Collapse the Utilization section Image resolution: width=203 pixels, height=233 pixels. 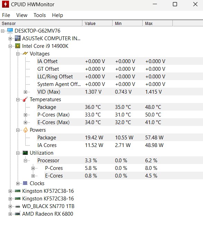pyautogui.click(x=18, y=153)
